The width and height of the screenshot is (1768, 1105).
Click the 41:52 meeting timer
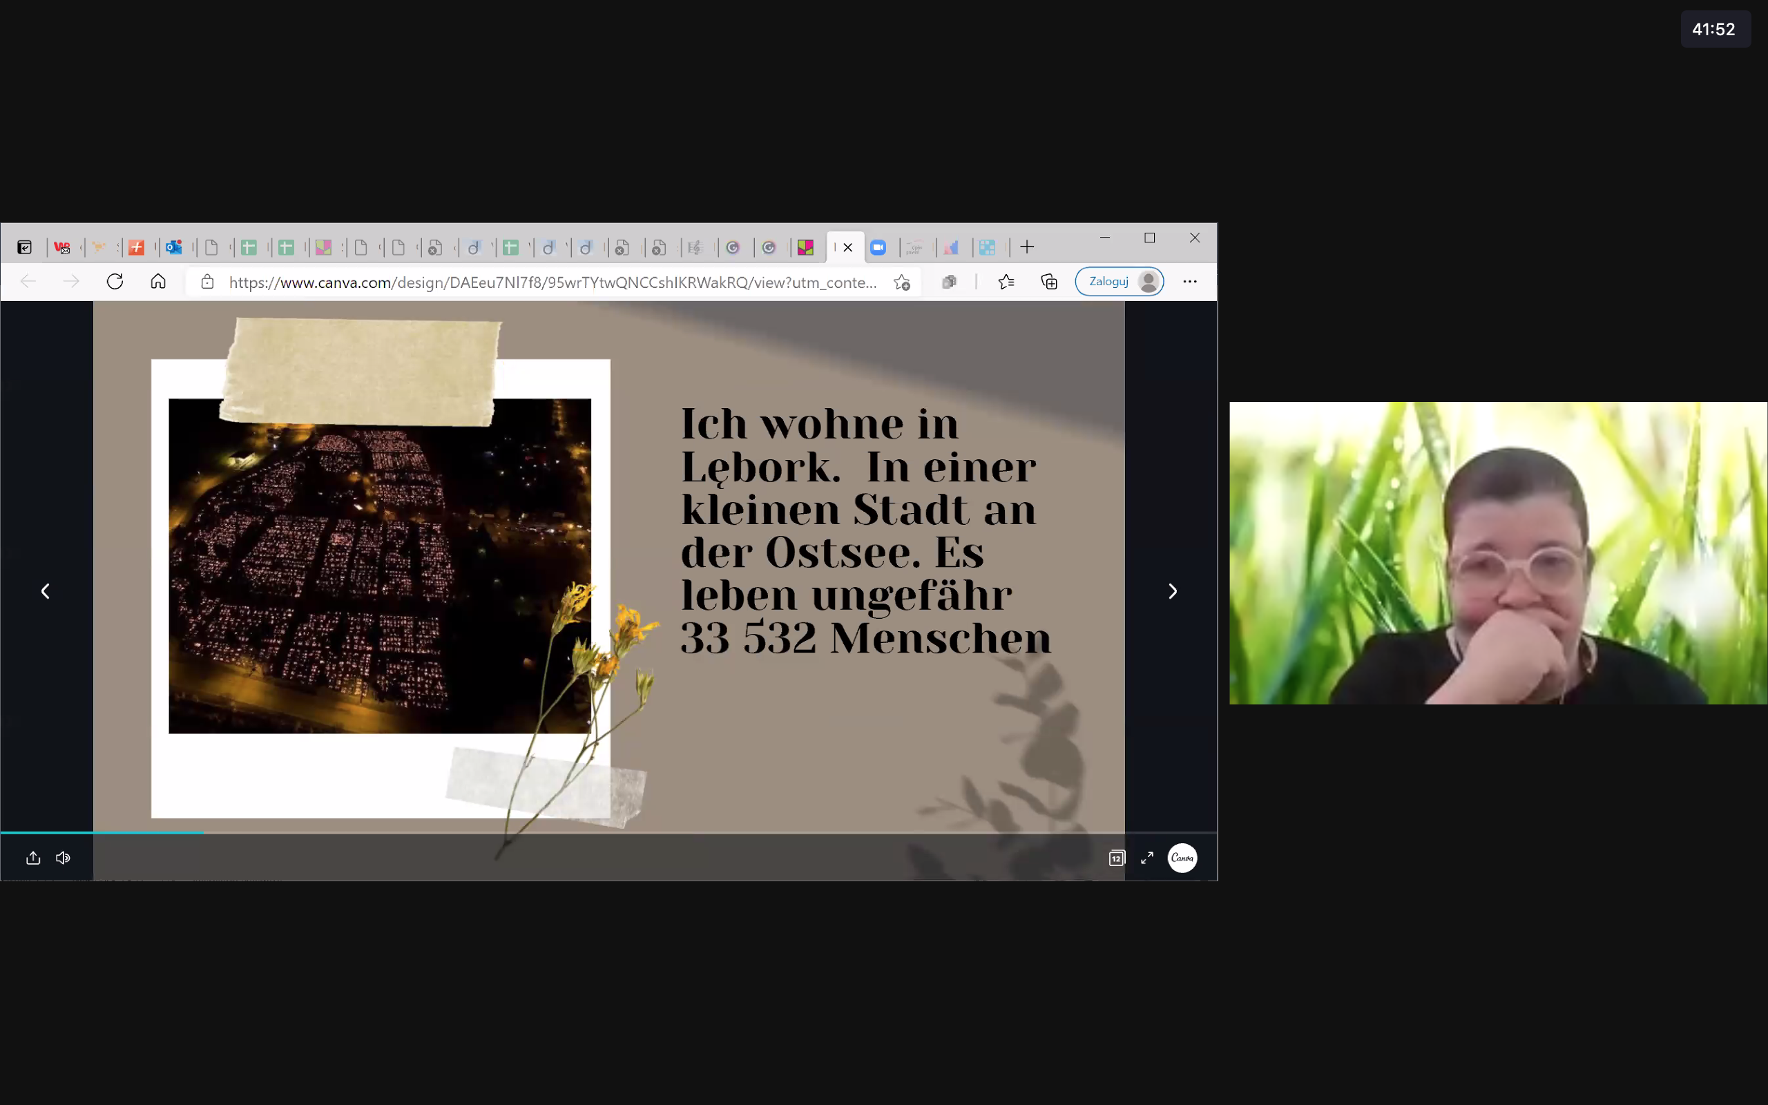pos(1714,29)
